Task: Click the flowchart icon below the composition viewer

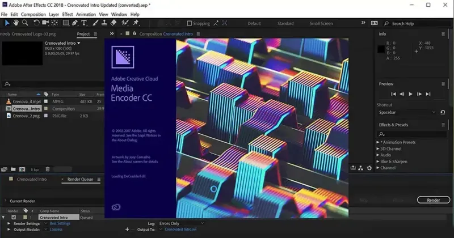Action: tap(361, 168)
